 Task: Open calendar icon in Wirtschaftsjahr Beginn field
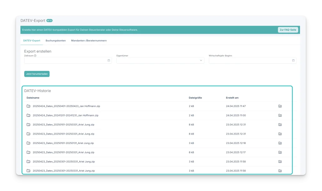tap(293, 61)
